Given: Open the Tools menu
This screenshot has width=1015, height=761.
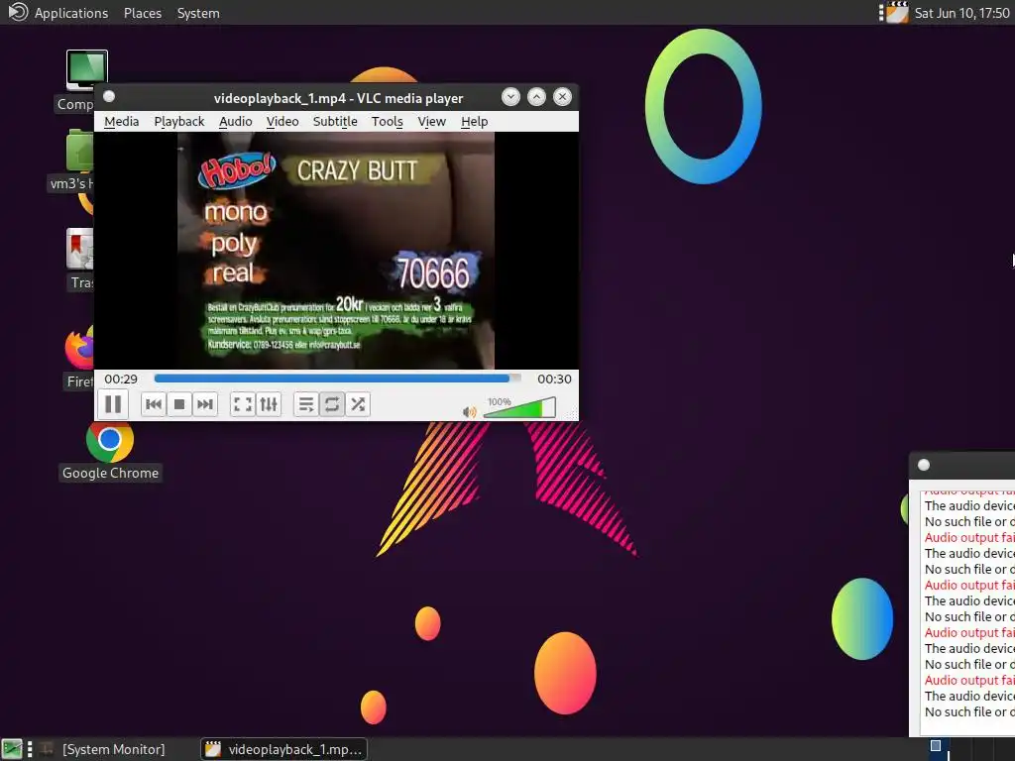Looking at the screenshot, I should (388, 122).
